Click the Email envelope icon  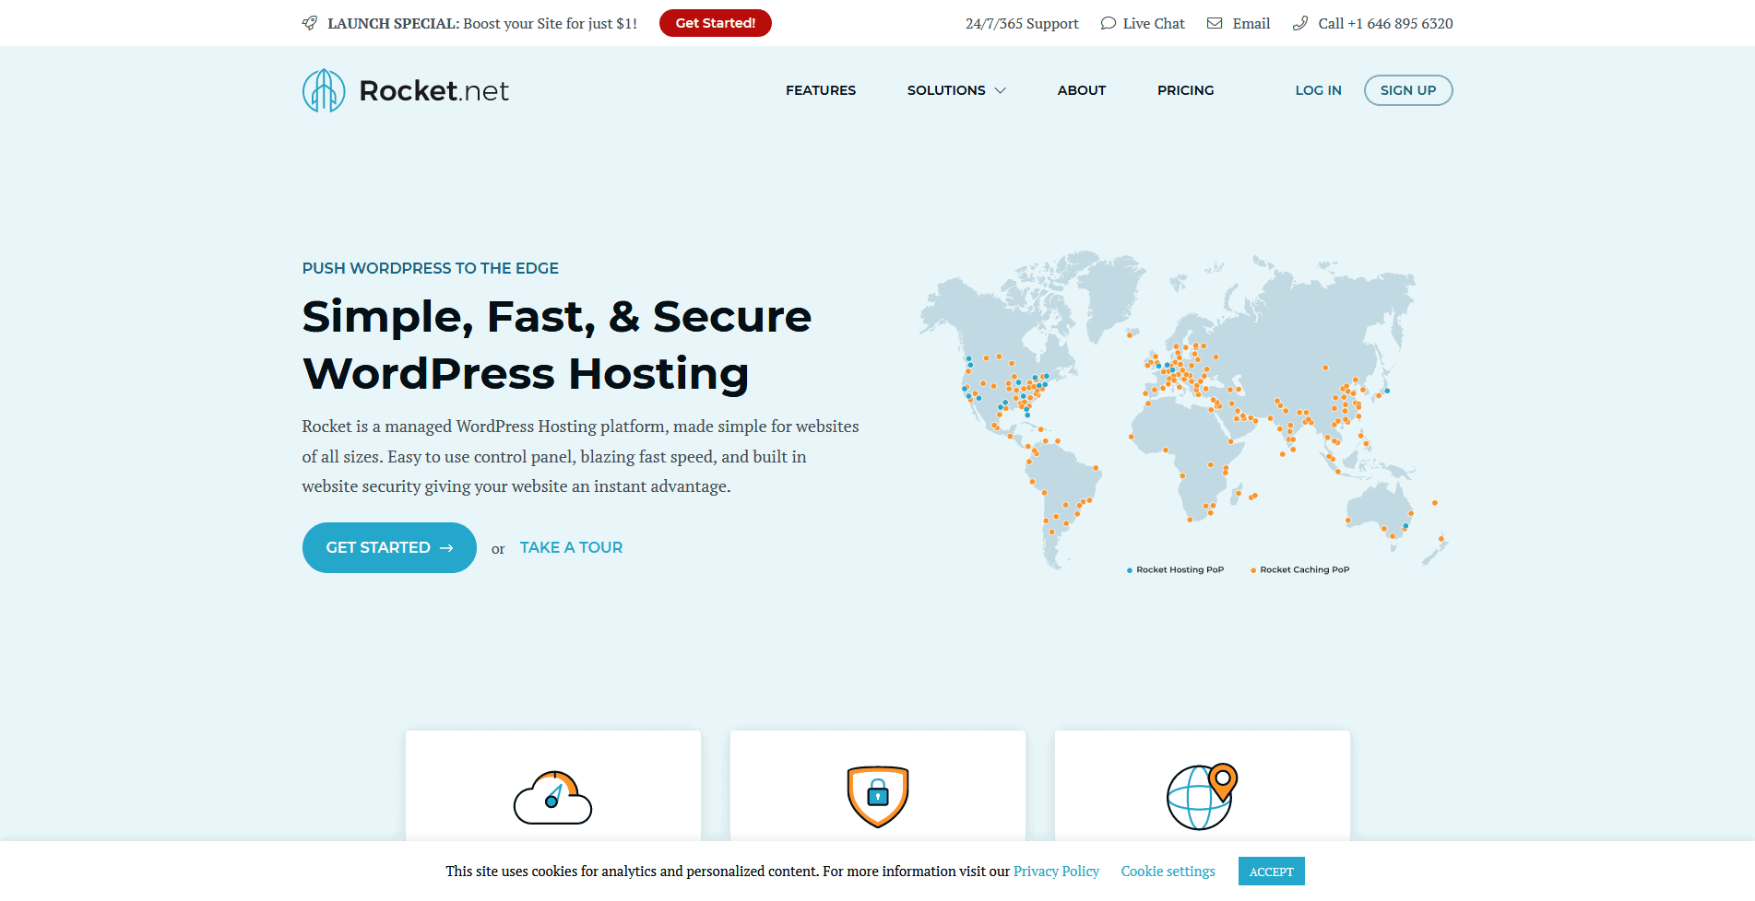pos(1215,23)
